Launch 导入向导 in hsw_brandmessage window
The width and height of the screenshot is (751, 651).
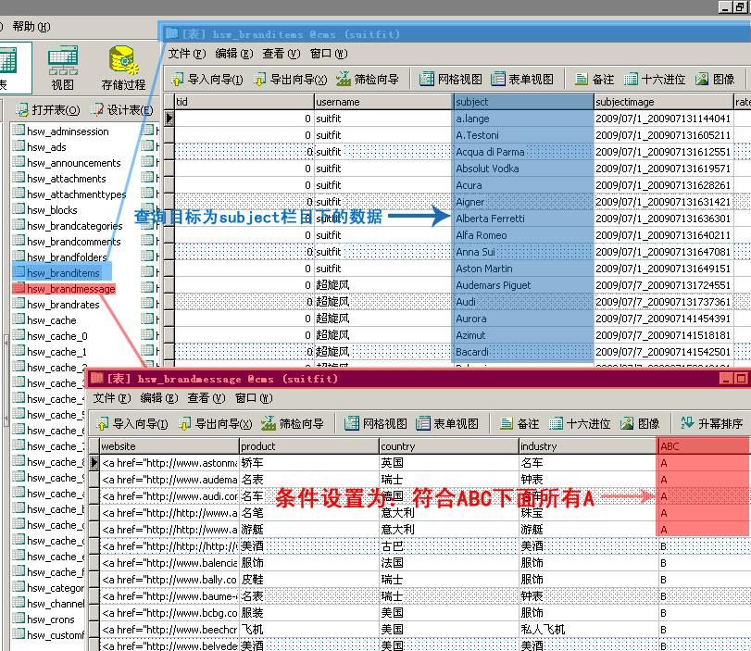coord(131,423)
